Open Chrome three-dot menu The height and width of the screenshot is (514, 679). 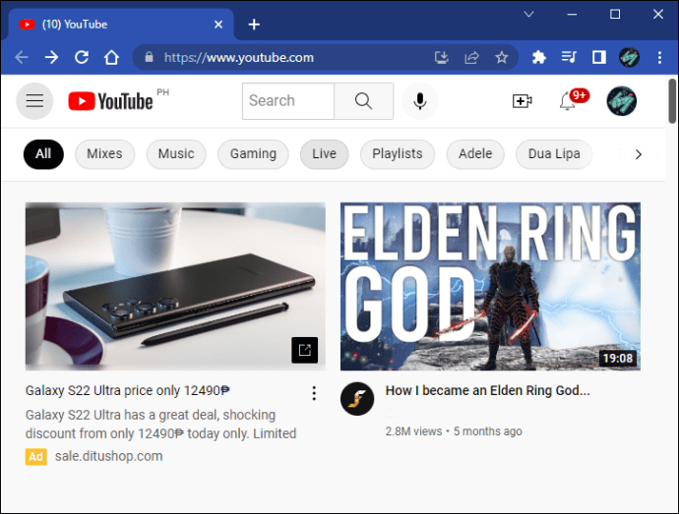tap(659, 57)
